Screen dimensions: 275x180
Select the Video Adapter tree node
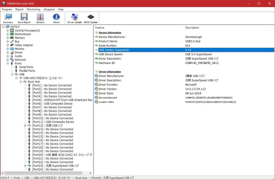point(24,45)
